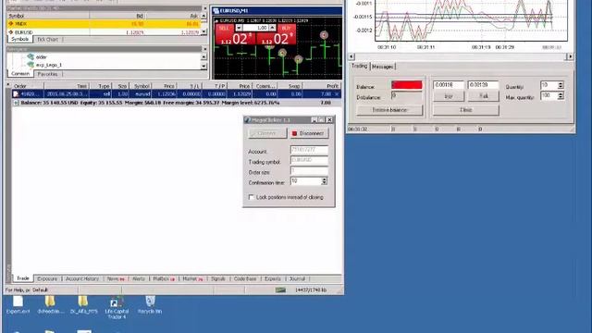592x333 pixels.
Task: Open the Mailbox terminal tab
Action: coord(164,278)
